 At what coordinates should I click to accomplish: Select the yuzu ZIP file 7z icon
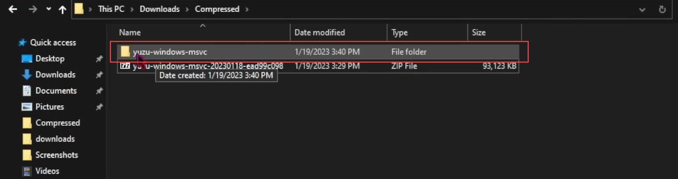[125, 66]
